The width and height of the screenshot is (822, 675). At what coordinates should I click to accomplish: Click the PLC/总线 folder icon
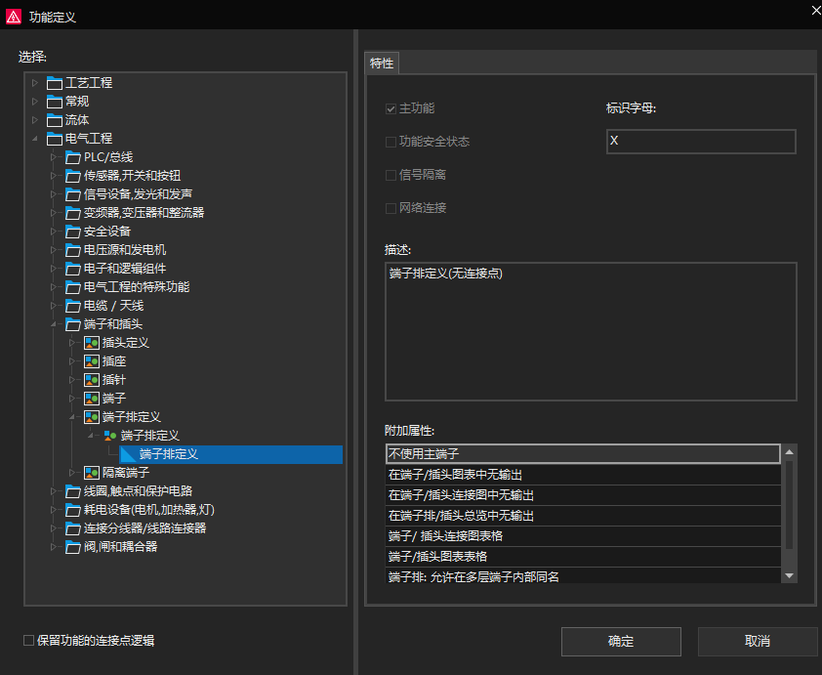[73, 157]
